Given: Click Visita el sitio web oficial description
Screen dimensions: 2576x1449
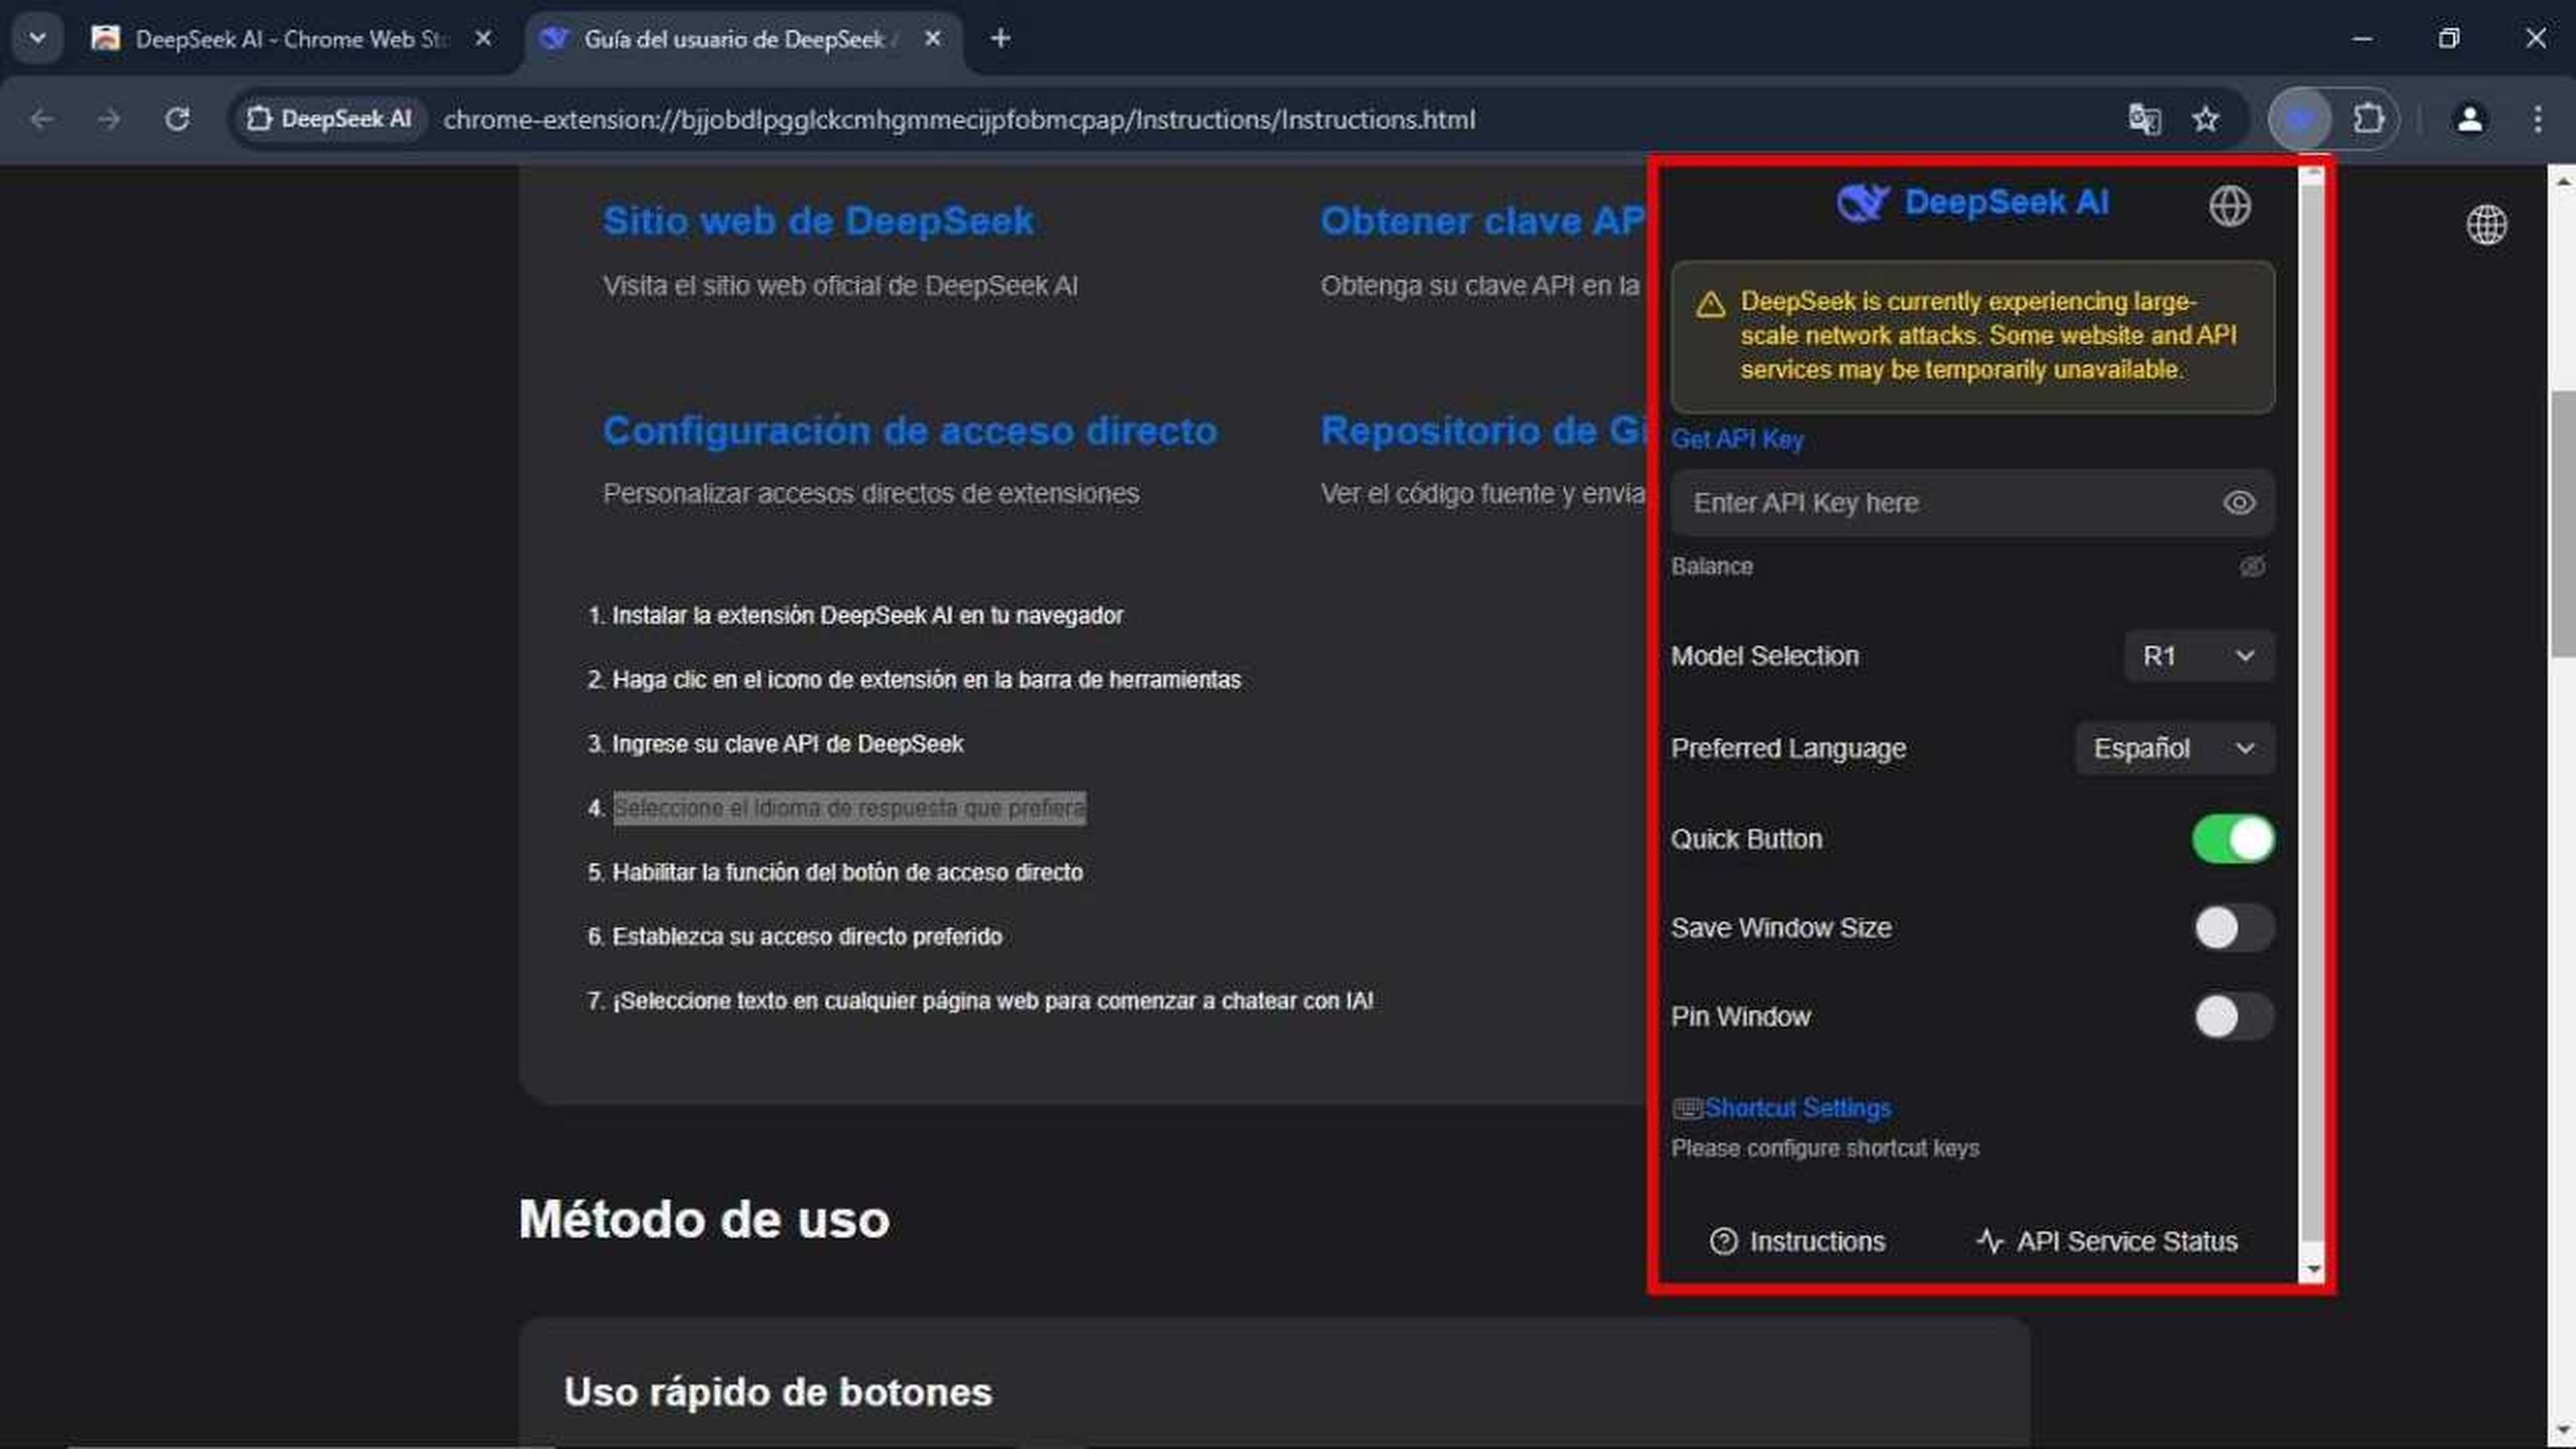Looking at the screenshot, I should point(840,286).
